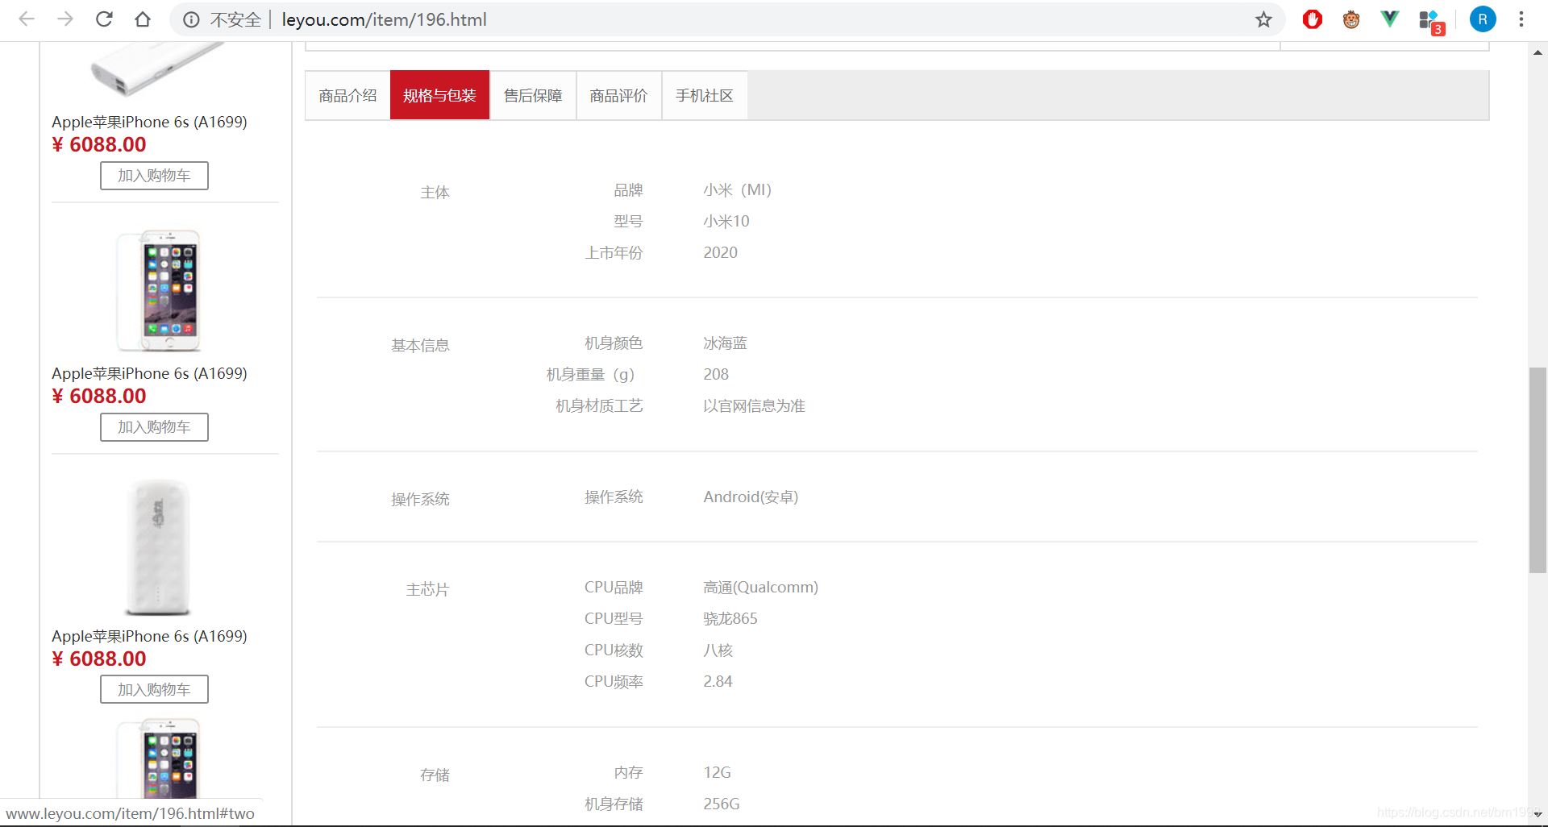The width and height of the screenshot is (1548, 827).
Task: Bookmark this page with the star
Action: (x=1263, y=19)
